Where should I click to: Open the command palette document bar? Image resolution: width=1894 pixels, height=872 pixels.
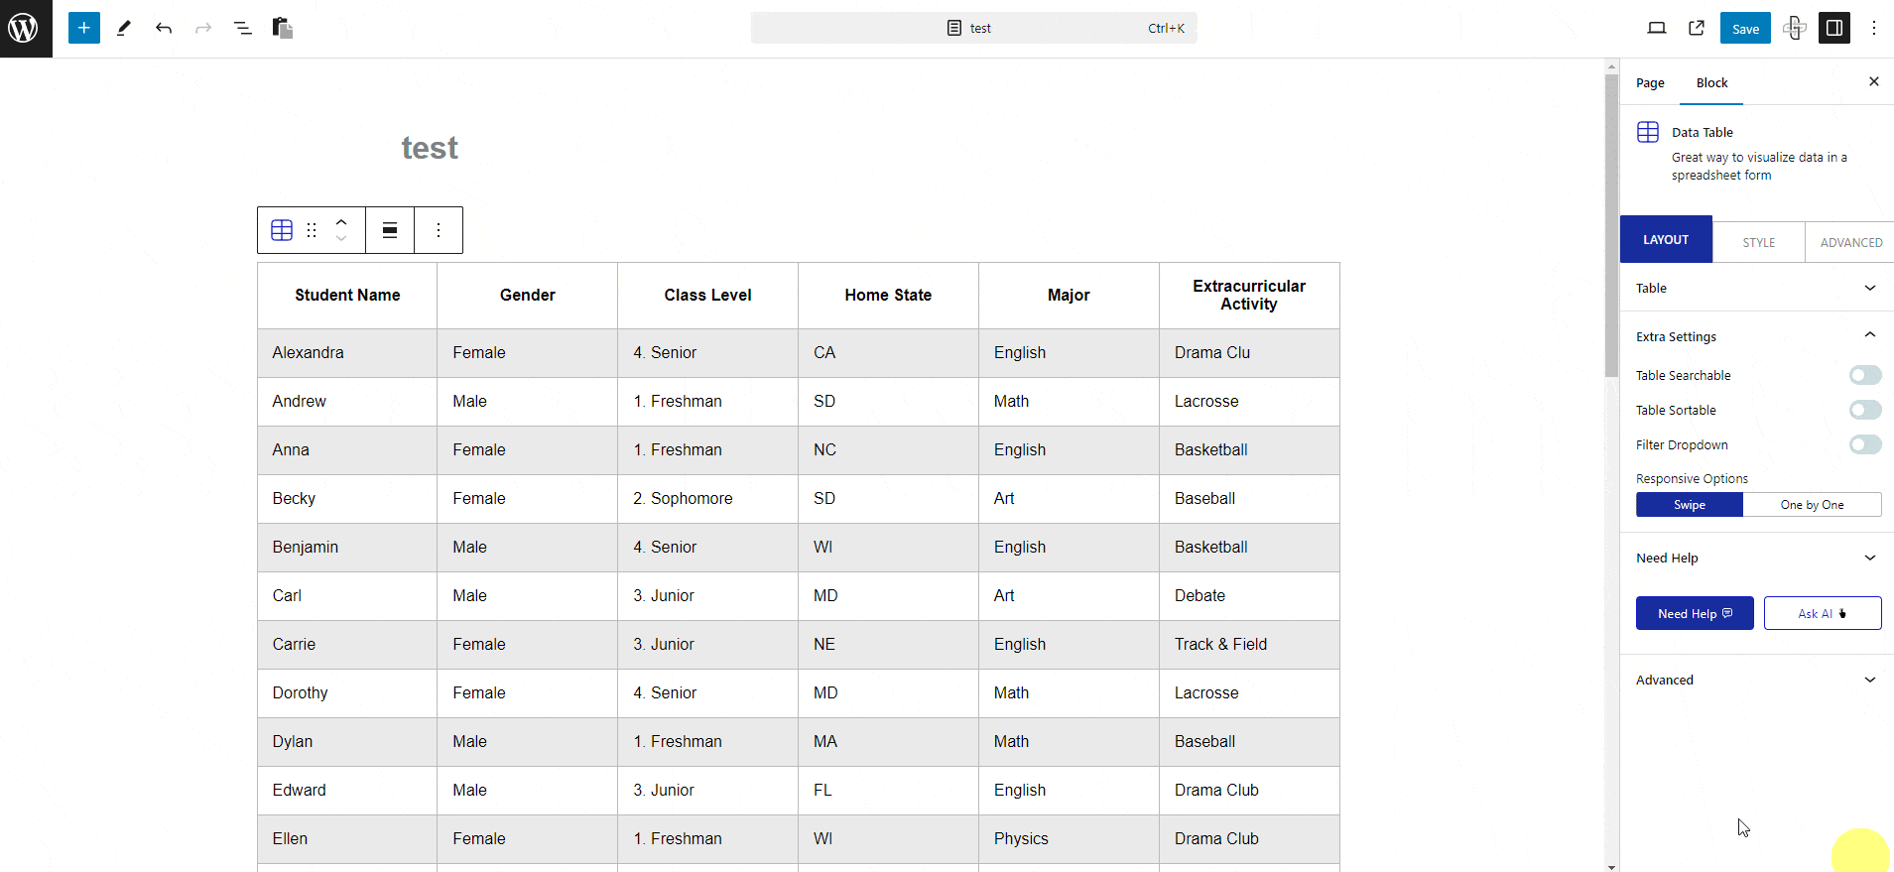click(x=973, y=28)
